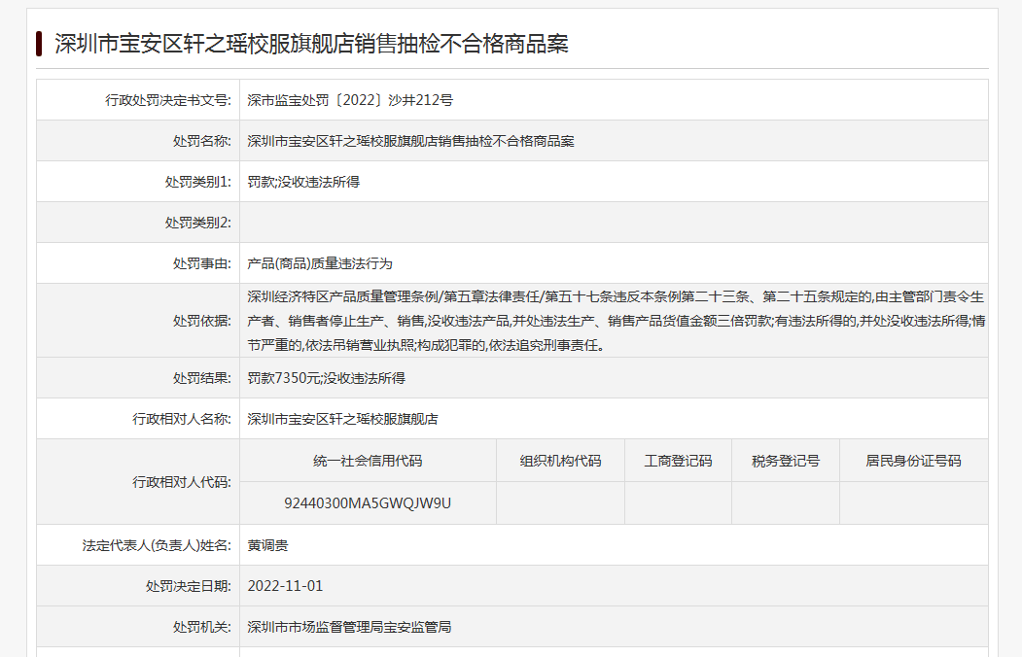Click the 处罚依据 row label

click(202, 321)
